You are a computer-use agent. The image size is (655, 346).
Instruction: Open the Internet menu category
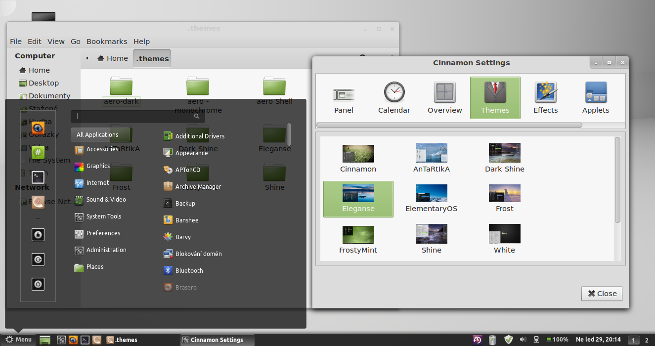[92, 183]
